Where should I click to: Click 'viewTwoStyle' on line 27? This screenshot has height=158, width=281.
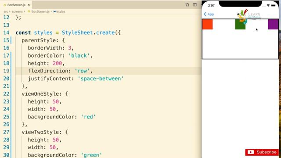point(40,132)
